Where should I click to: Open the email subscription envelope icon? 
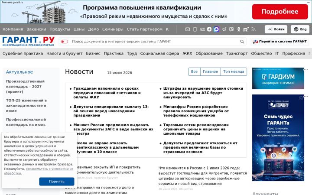[188, 29]
